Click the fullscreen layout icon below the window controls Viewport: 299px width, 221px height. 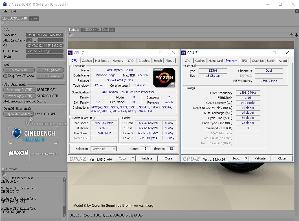pyautogui.click(x=297, y=11)
